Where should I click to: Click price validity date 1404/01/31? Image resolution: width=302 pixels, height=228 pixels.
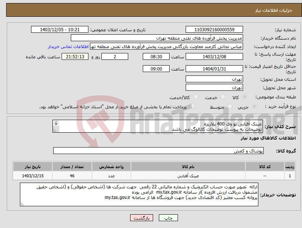tap(214, 69)
